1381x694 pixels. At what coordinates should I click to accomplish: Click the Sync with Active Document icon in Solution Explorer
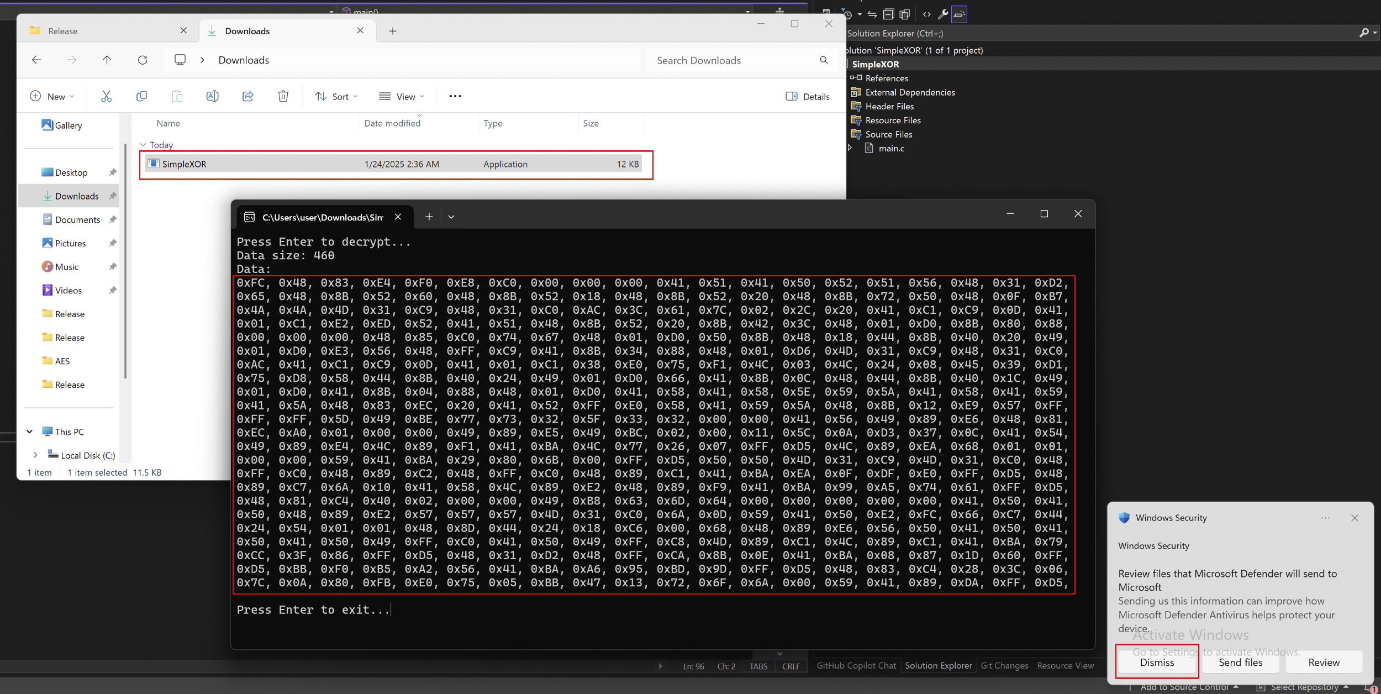coord(872,14)
